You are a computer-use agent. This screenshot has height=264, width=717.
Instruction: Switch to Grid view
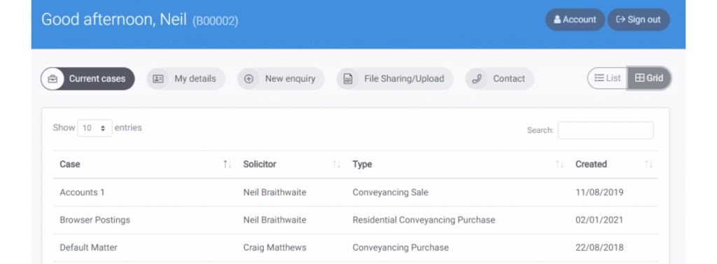click(x=649, y=78)
